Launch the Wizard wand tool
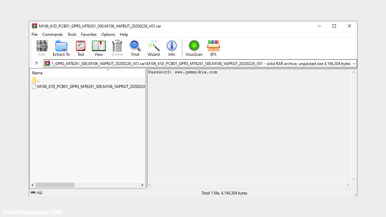This screenshot has height=217, width=386. coord(154,48)
